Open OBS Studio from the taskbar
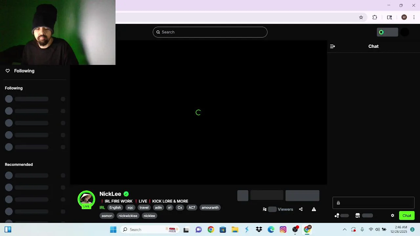 [295, 229]
